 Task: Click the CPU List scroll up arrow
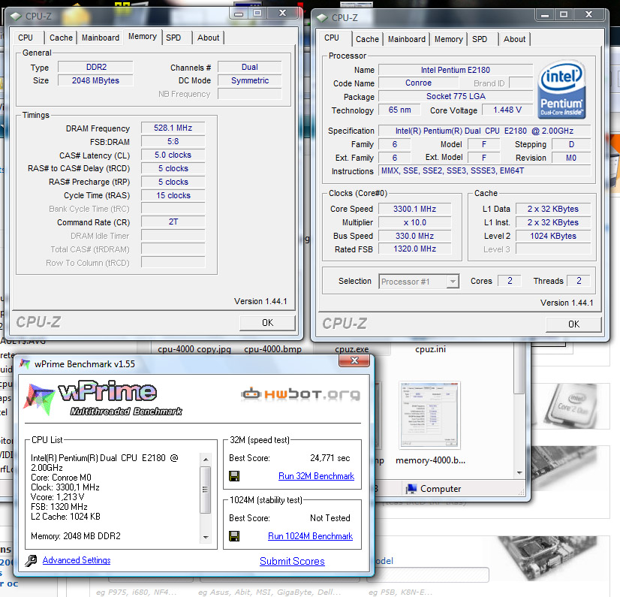[206, 460]
